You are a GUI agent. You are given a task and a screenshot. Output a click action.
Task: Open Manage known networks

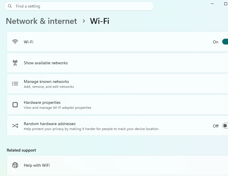pos(117,84)
